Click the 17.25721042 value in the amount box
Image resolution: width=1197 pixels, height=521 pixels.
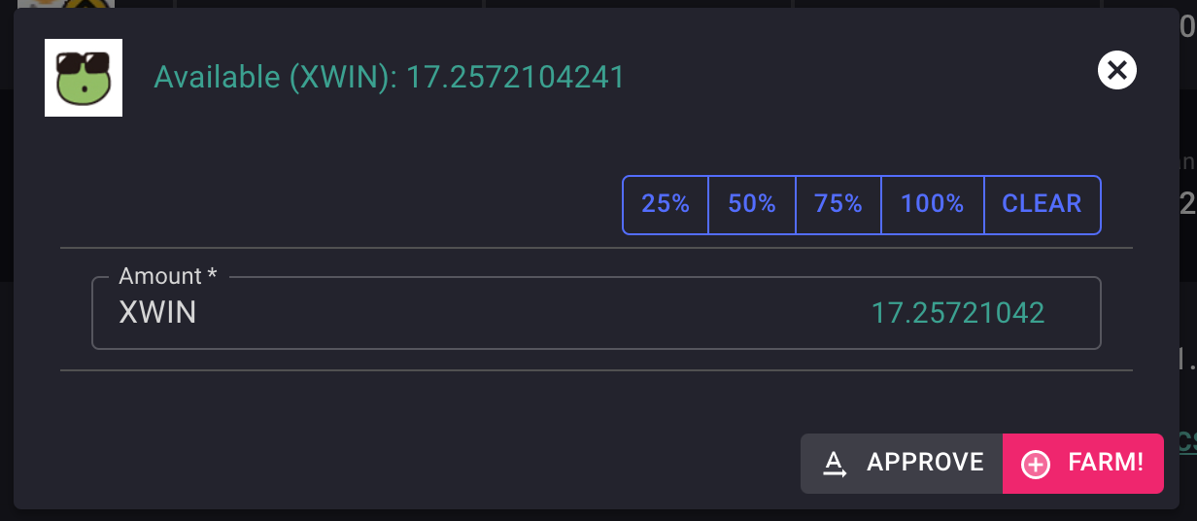coord(958,313)
